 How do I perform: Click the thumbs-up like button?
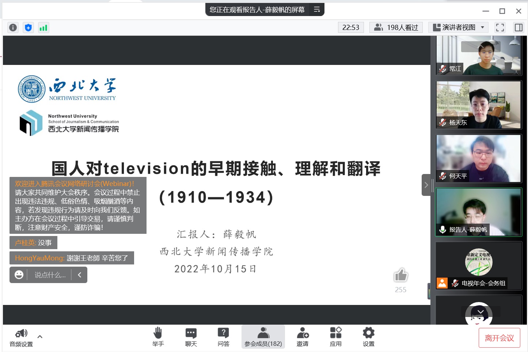[x=400, y=275]
